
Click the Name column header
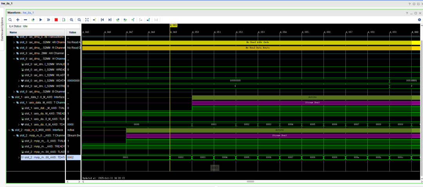point(13,32)
